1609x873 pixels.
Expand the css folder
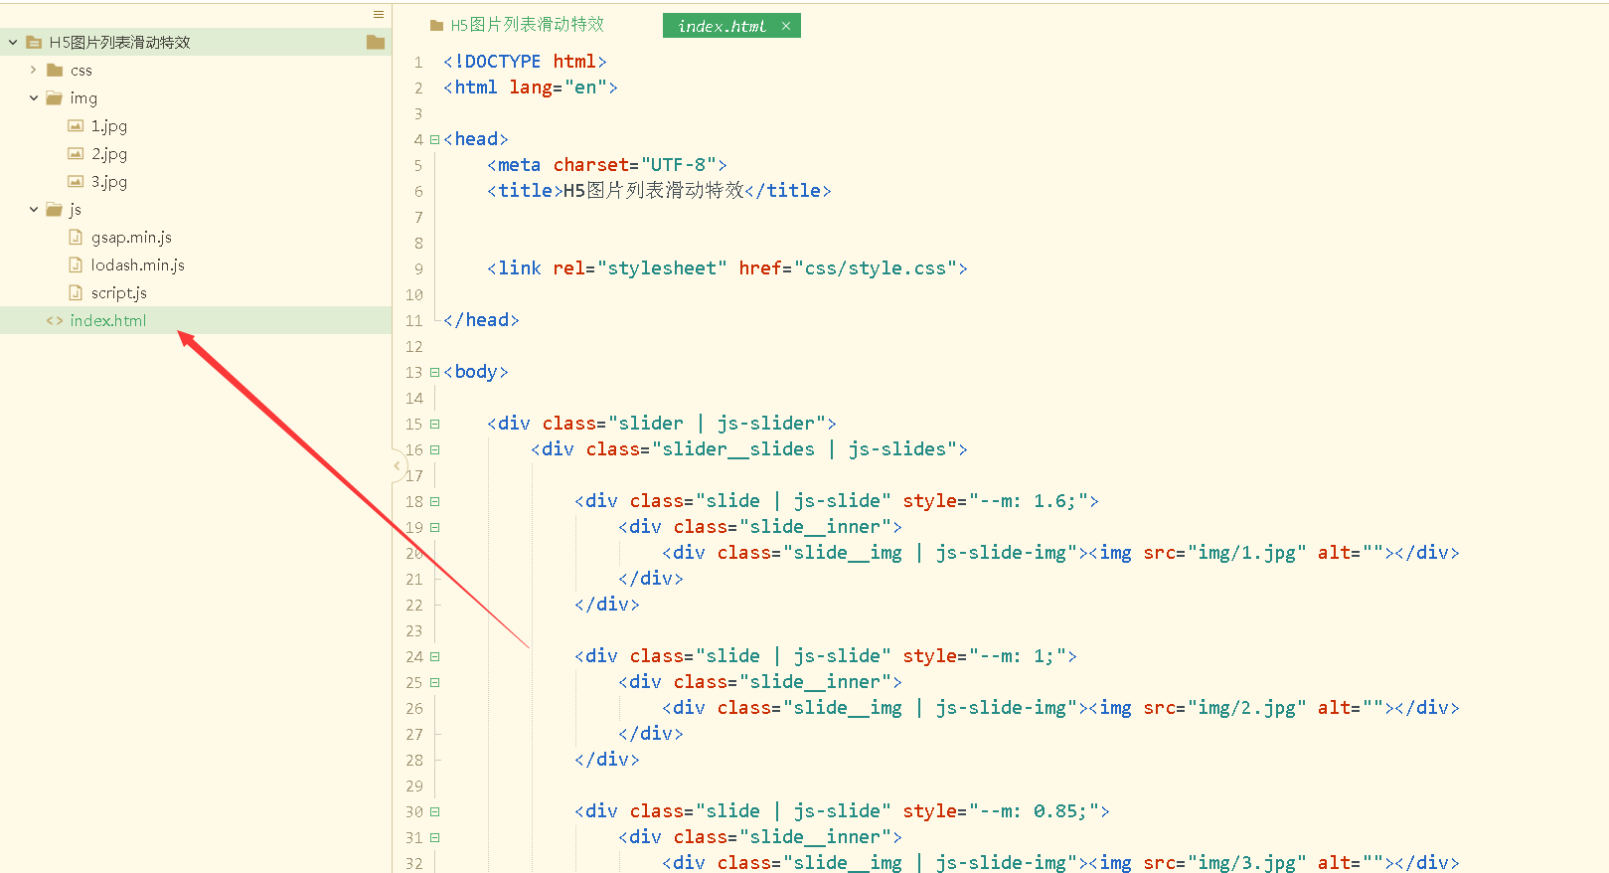[33, 70]
